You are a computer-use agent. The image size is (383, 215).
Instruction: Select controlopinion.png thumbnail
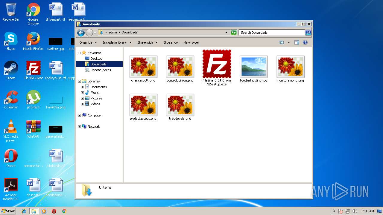[x=180, y=69]
